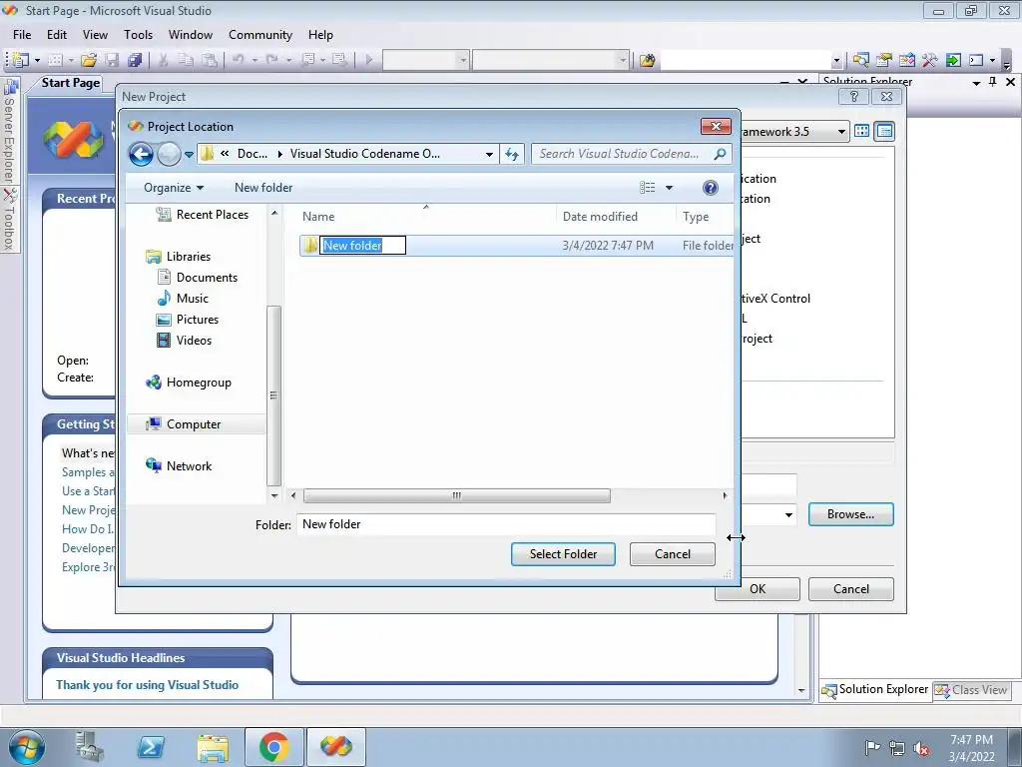Click the Undo toolbar icon
1022x767 pixels.
click(x=238, y=60)
